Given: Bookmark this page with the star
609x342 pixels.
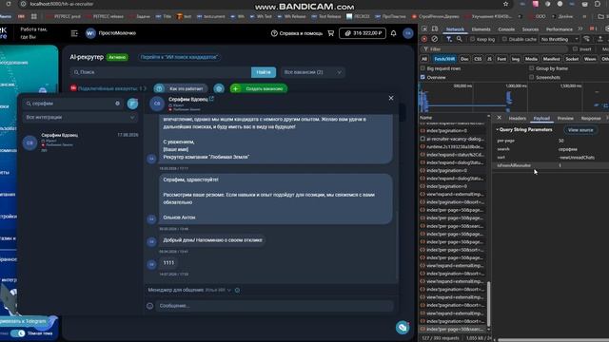Looking at the screenshot, I should tap(505, 4).
